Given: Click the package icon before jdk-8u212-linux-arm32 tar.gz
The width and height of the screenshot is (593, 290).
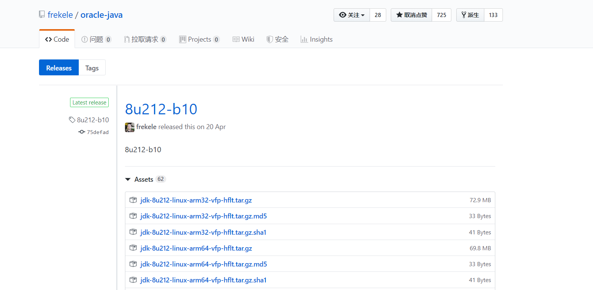Looking at the screenshot, I should 133,200.
